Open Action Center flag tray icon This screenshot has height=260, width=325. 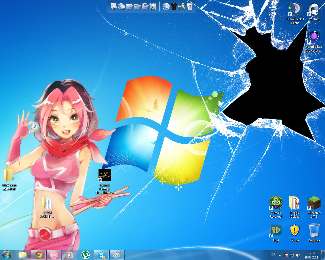point(286,255)
